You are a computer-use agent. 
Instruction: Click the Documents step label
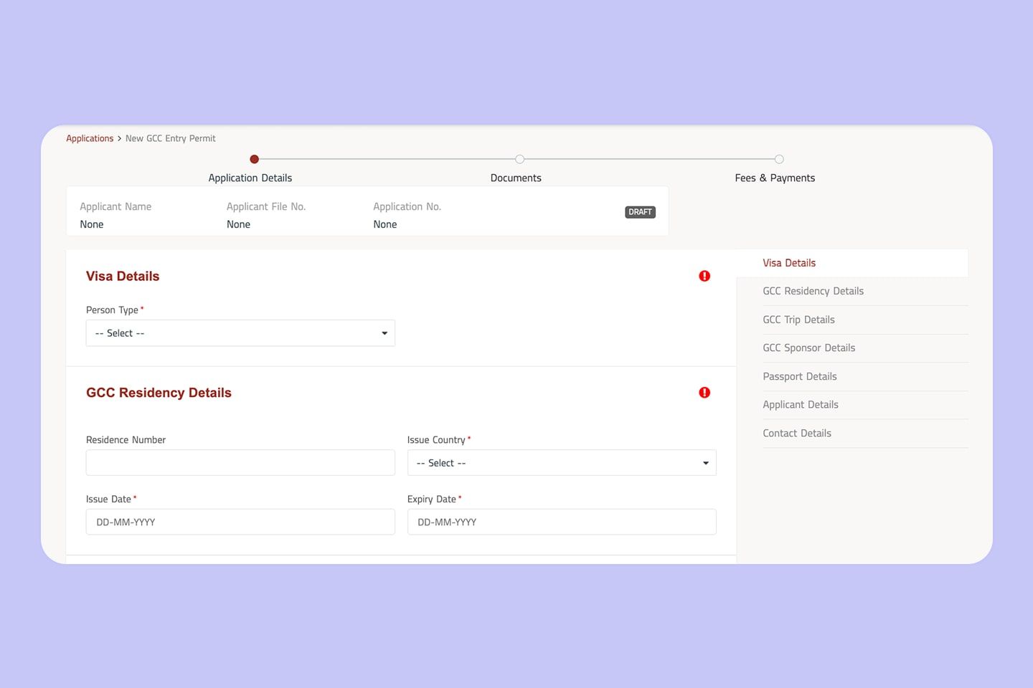point(516,178)
